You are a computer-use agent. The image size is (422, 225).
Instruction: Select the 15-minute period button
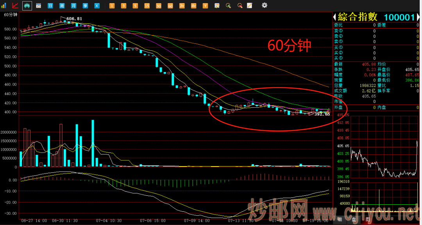coord(147,5)
